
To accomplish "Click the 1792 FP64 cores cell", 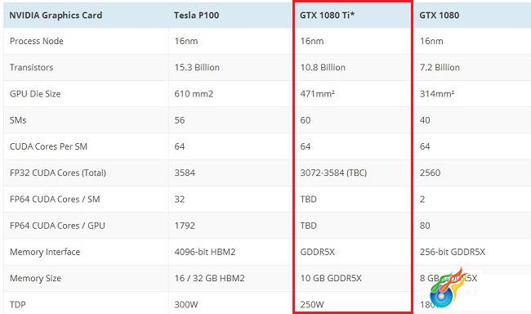I will click(x=185, y=226).
